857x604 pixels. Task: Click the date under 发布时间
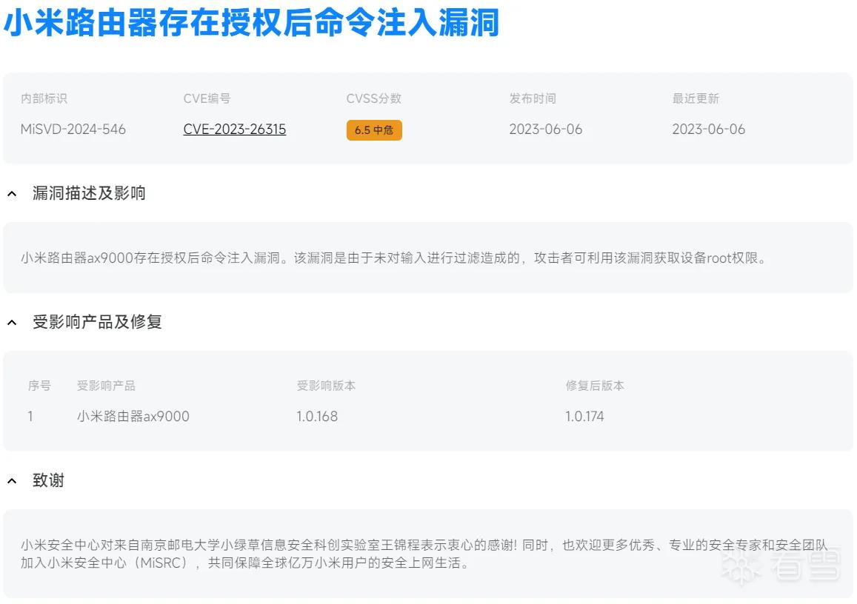[545, 130]
